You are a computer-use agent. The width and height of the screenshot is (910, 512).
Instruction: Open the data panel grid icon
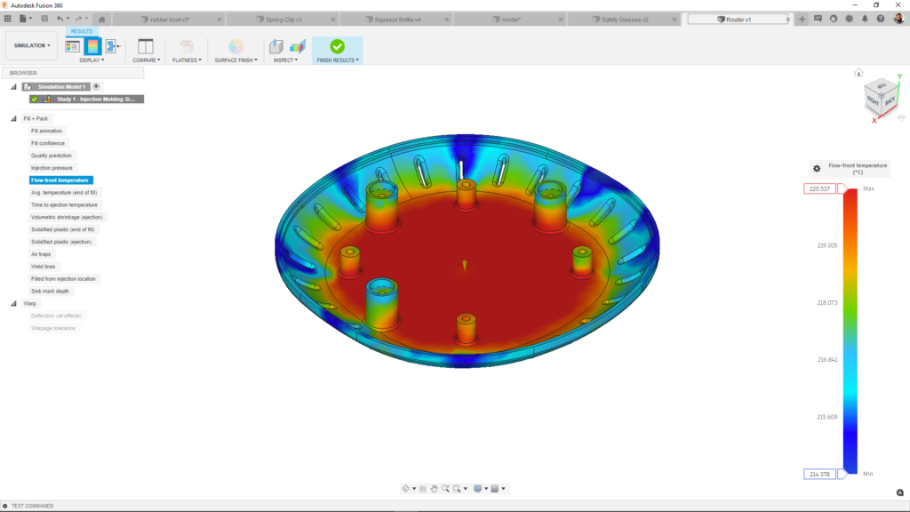(x=7, y=20)
